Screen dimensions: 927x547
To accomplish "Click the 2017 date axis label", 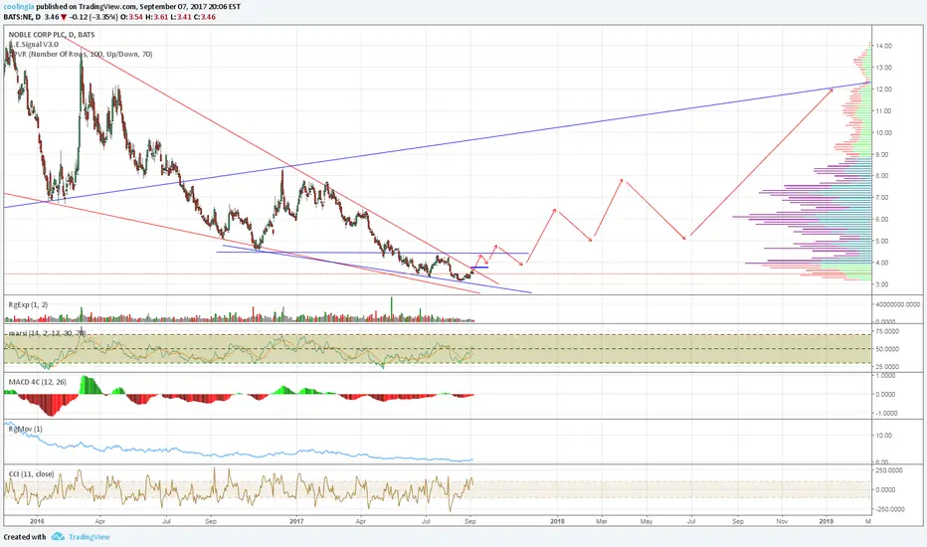I will [296, 521].
